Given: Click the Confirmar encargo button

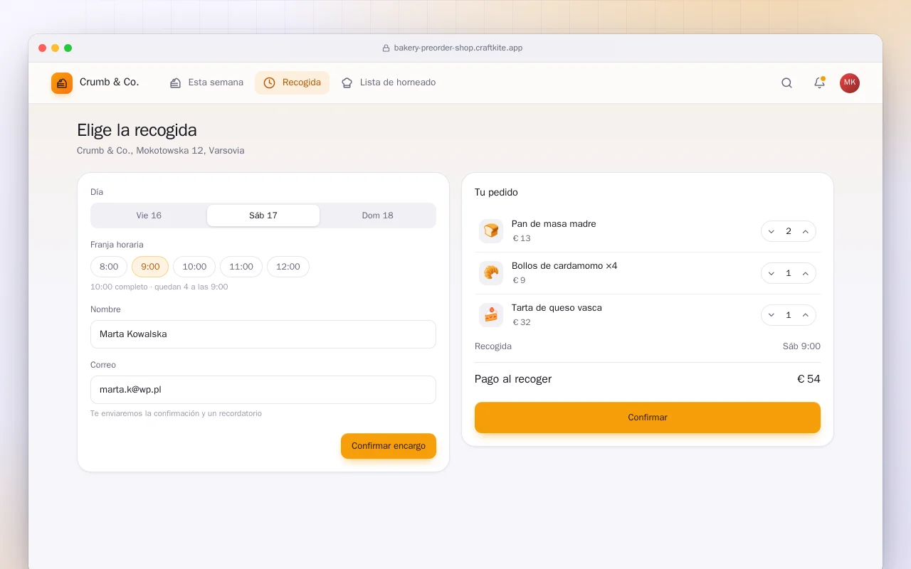Looking at the screenshot, I should coord(389,446).
